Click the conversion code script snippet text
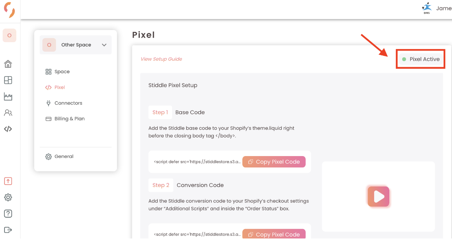 pos(197,235)
